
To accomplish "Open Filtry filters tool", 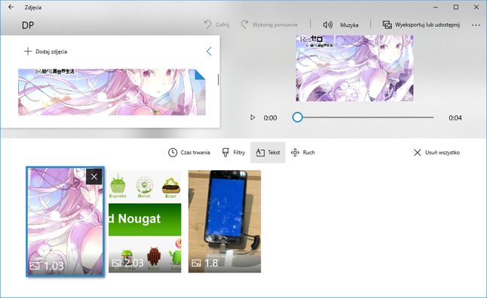I will pyautogui.click(x=234, y=152).
